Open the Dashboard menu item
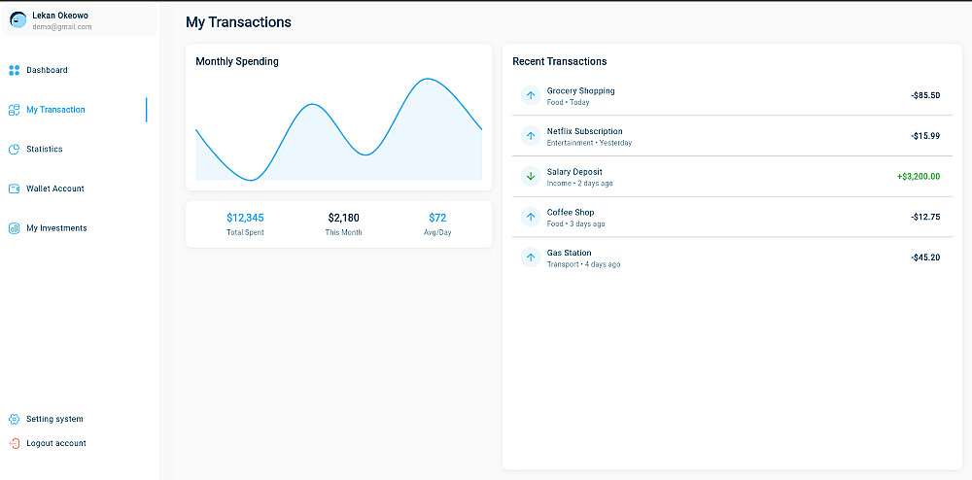The width and height of the screenshot is (972, 480). 47,70
